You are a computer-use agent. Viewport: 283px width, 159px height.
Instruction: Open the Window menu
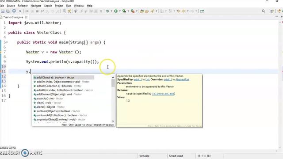point(79,6)
